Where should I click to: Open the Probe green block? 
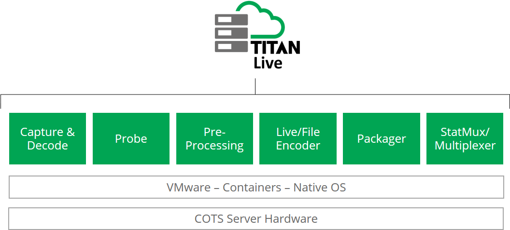pyautogui.click(x=131, y=139)
